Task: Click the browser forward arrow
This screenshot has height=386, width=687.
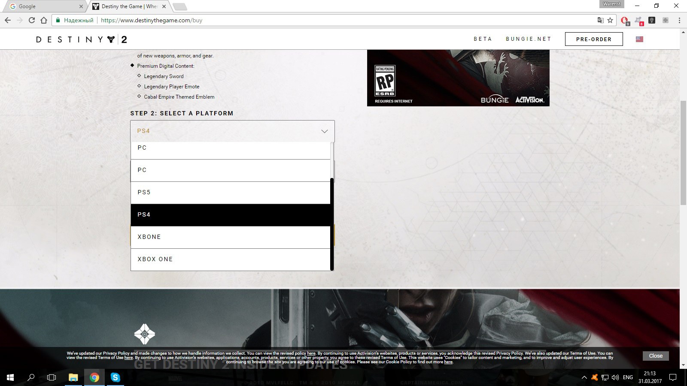Action: [19, 20]
